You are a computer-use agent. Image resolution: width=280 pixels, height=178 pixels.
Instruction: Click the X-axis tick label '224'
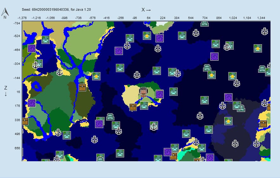(x=162, y=18)
